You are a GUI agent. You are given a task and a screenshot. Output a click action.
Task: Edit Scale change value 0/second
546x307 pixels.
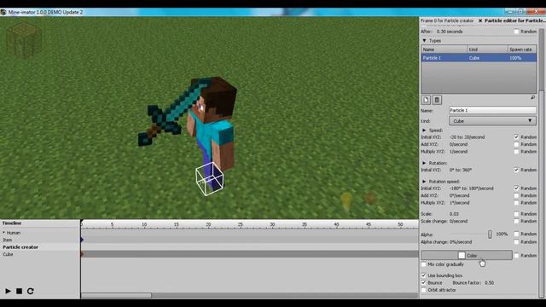pyautogui.click(x=459, y=221)
